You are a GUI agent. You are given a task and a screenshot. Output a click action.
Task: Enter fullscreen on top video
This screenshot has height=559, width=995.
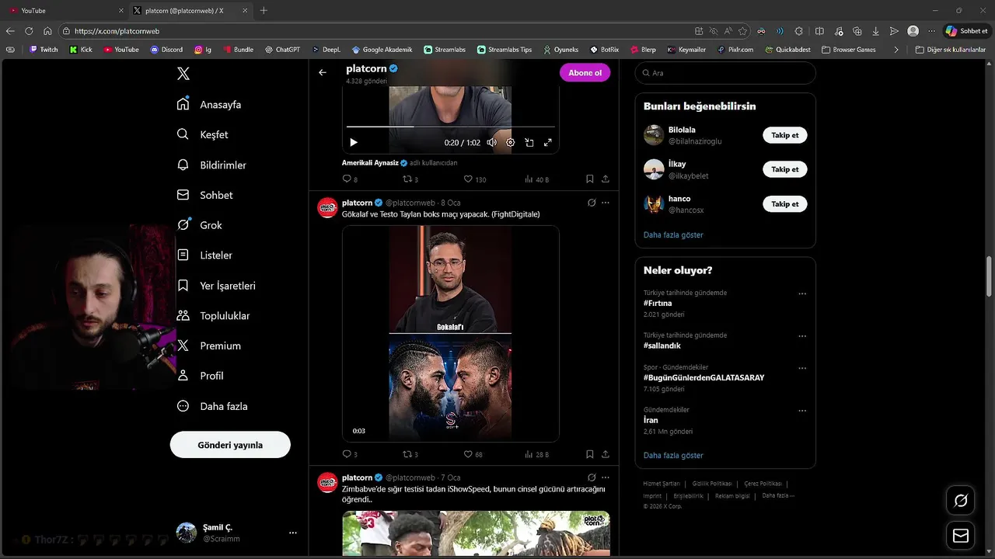548,142
